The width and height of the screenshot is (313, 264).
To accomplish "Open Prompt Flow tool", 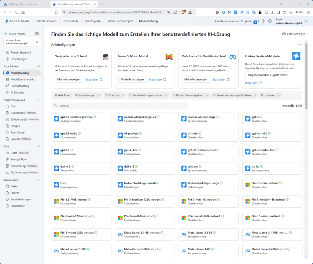I will 18,159.
